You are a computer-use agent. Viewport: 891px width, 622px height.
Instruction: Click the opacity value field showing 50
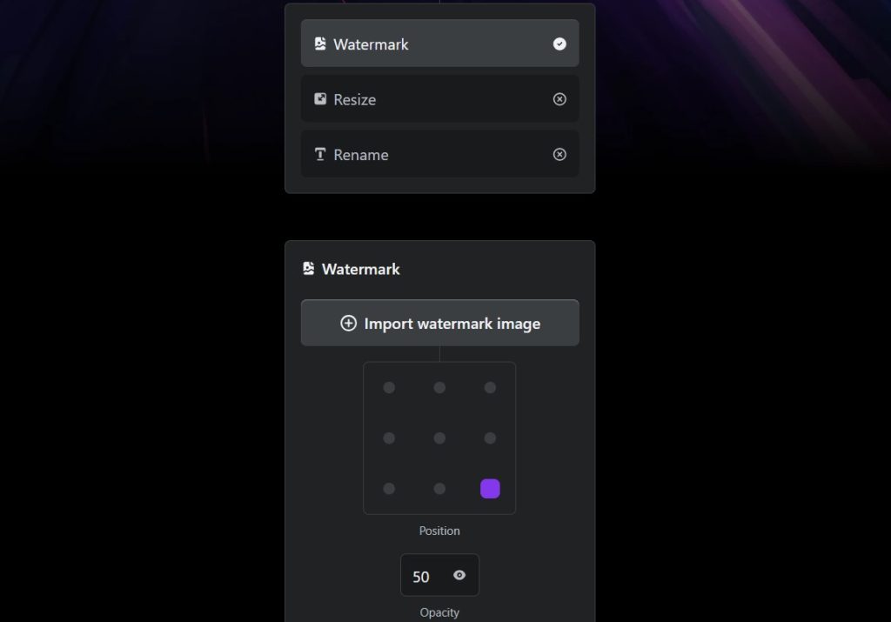(x=422, y=577)
